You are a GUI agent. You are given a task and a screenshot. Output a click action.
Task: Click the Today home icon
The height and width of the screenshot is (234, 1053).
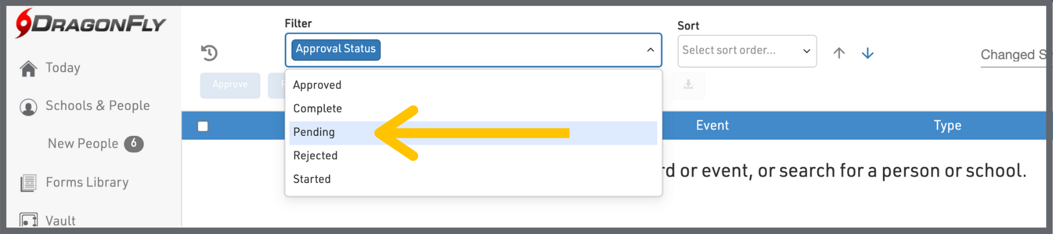(x=28, y=68)
